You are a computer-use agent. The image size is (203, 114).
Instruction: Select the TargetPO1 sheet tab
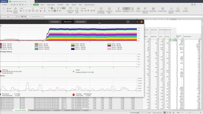tap(57, 110)
